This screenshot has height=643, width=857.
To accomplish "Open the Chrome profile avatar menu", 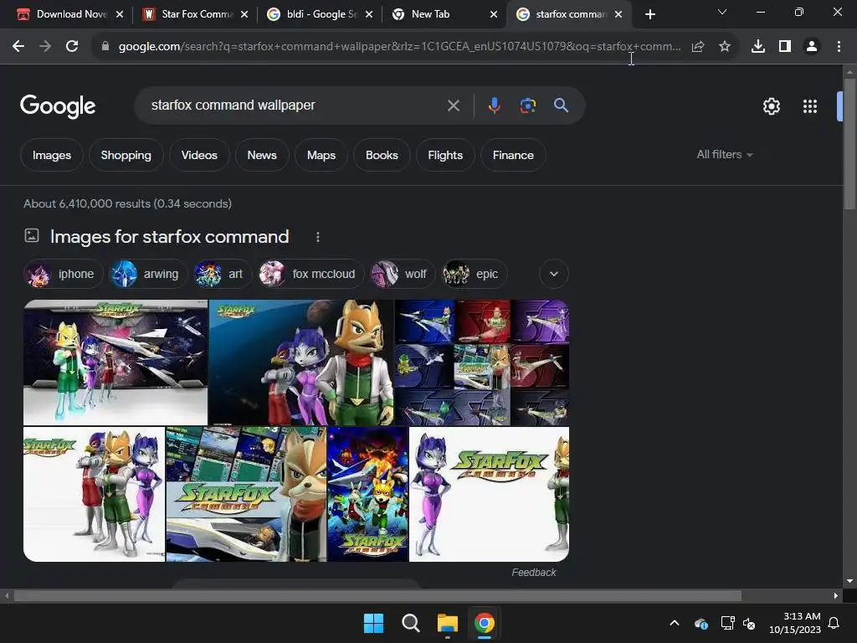I will click(x=812, y=47).
